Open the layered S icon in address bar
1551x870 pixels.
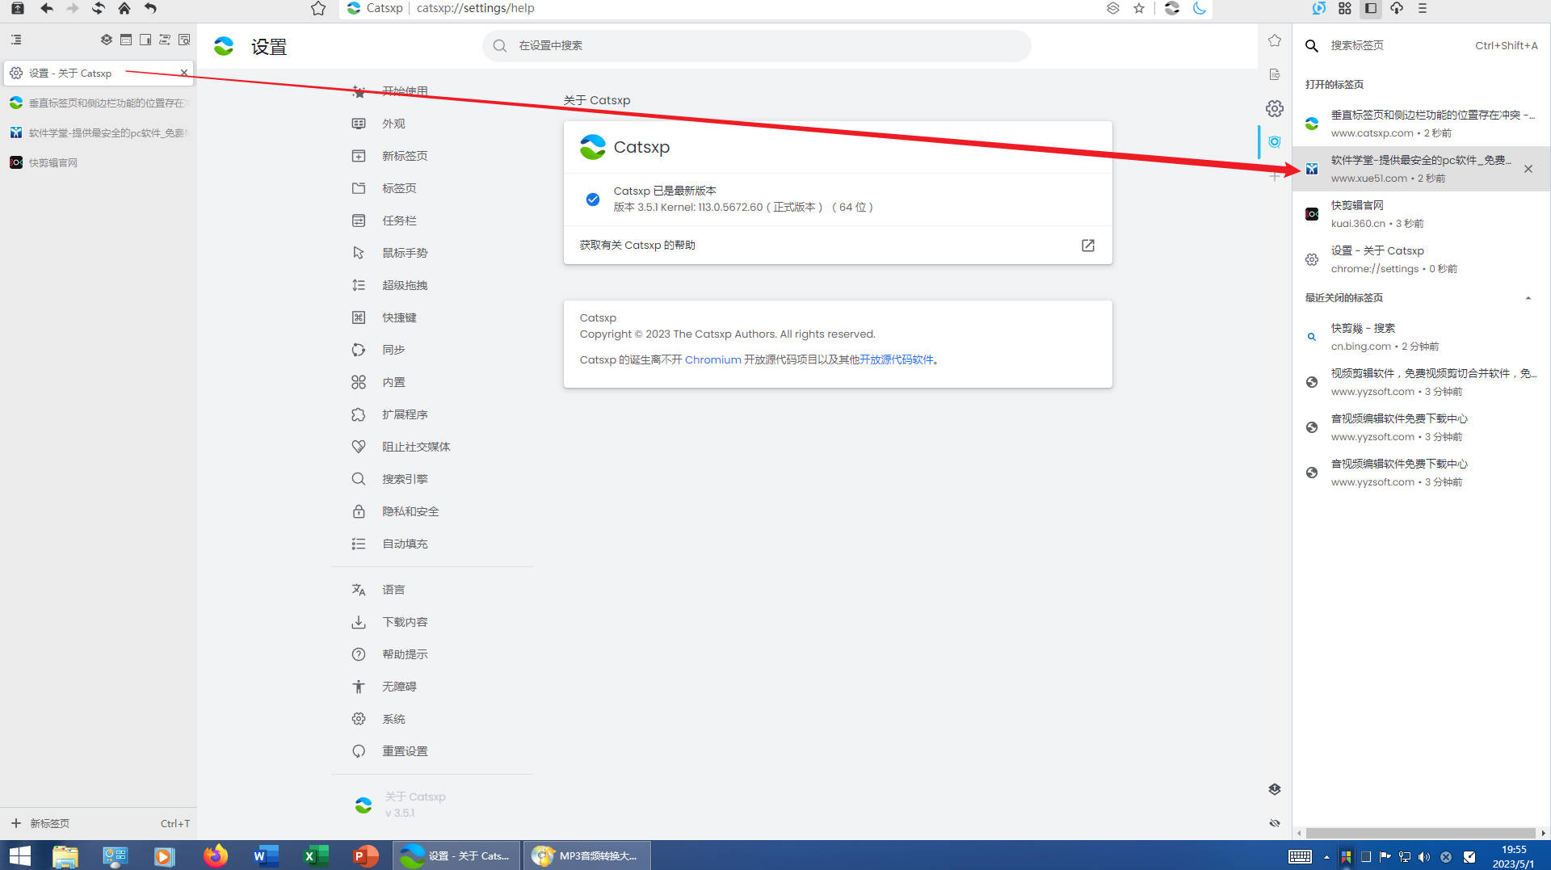[1112, 8]
